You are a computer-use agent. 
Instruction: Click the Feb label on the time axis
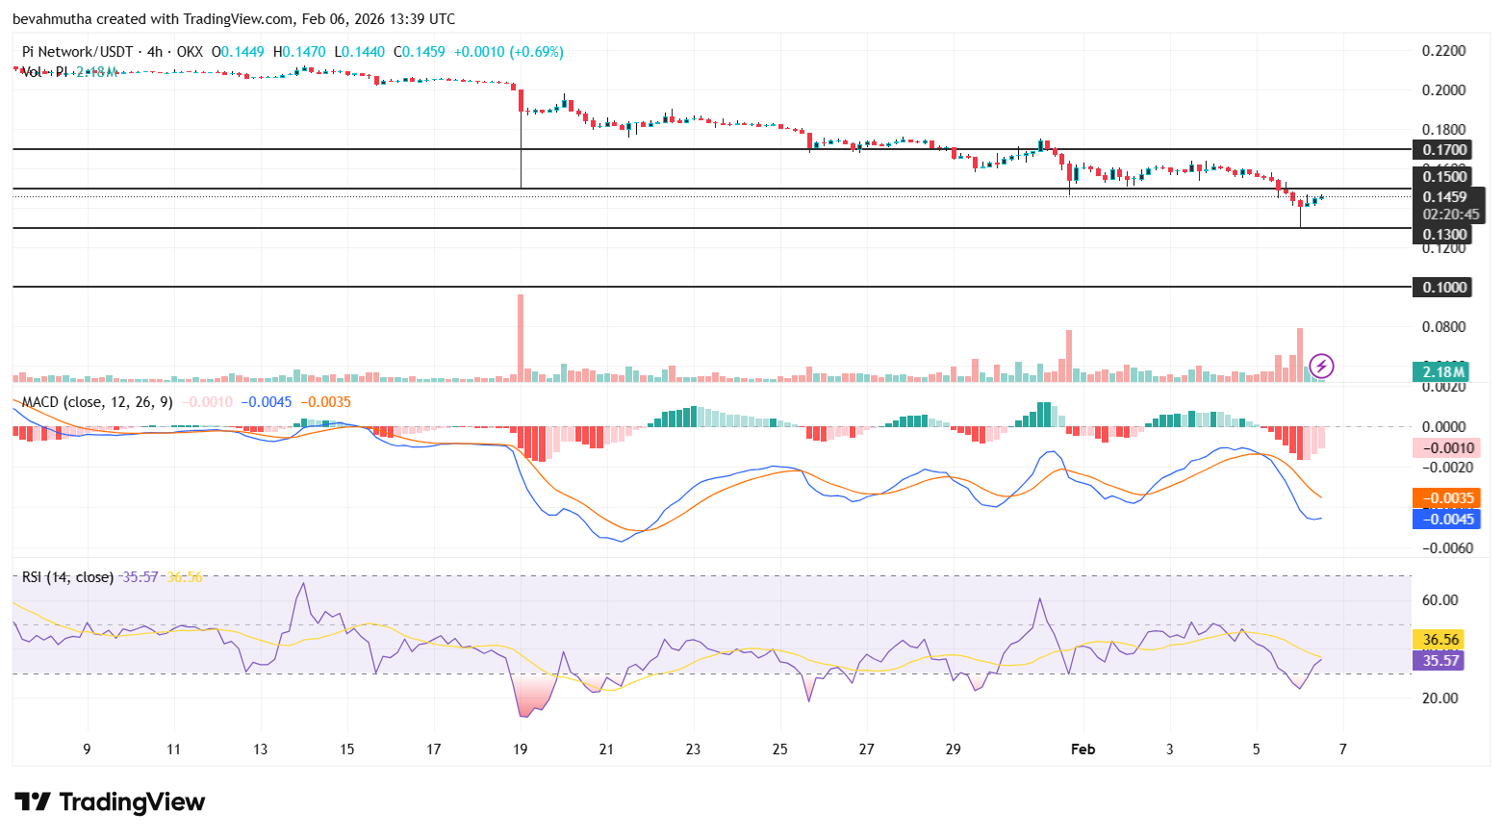(1083, 749)
